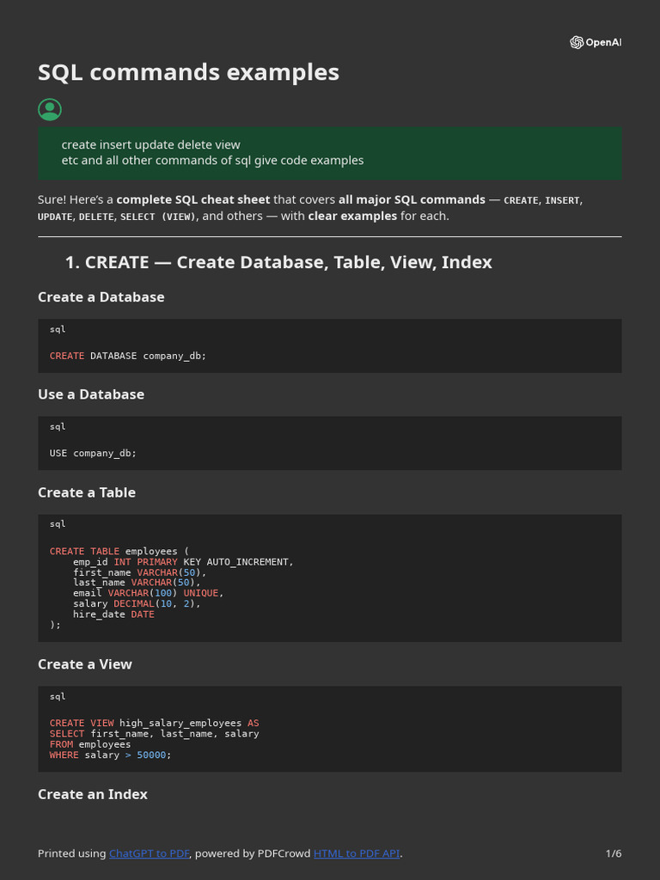Click the line 'SELECT first_name, last_name, salary'

pos(155,734)
